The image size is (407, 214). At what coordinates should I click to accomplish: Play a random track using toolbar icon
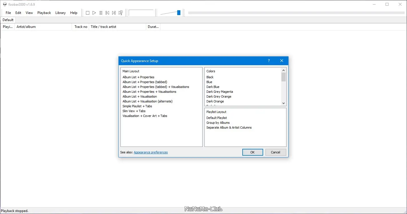[121, 13]
